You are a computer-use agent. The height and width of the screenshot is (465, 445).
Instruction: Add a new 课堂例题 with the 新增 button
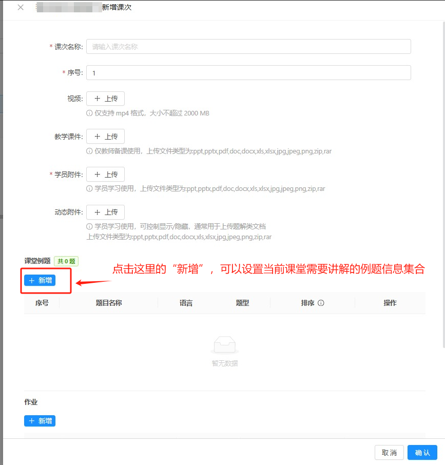pyautogui.click(x=40, y=280)
